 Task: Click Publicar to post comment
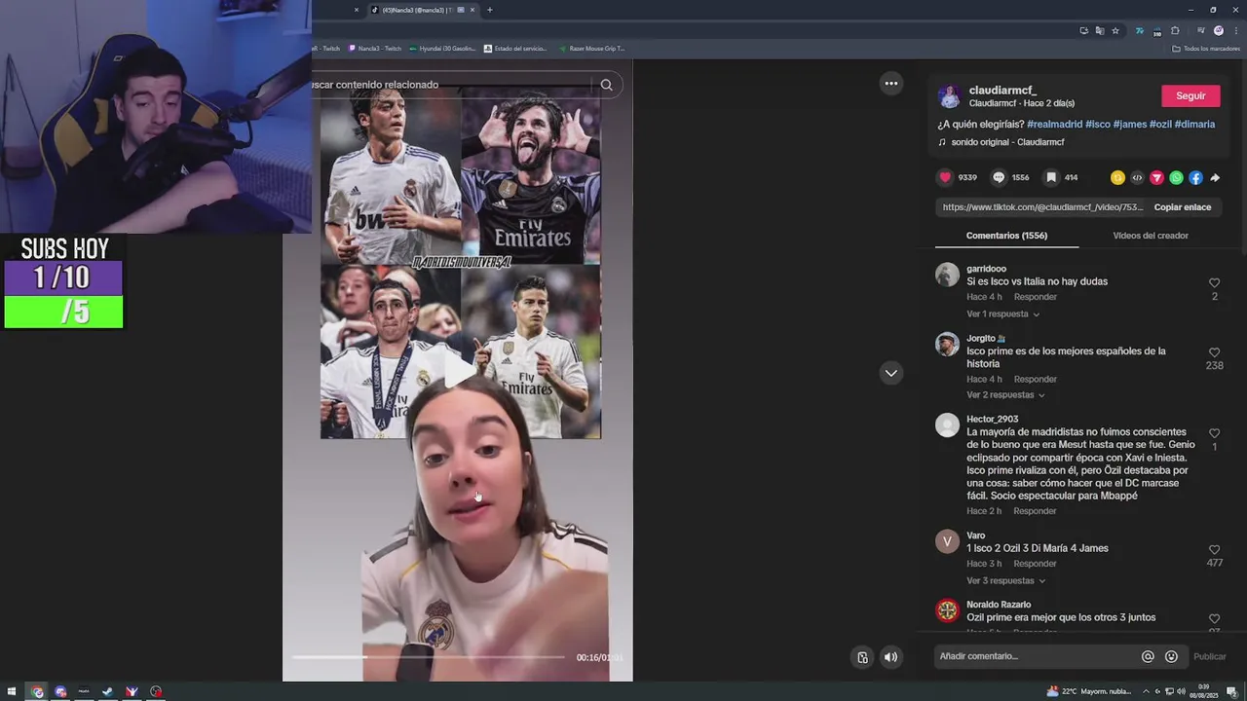(1210, 656)
